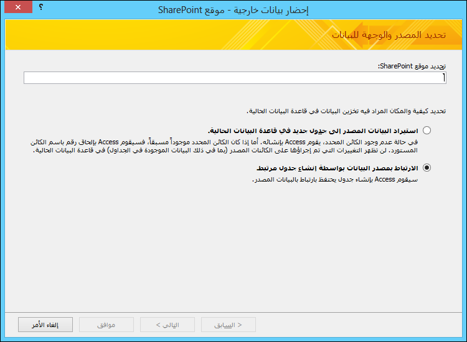Close the SharePoint external data dialog

(x=18, y=7)
